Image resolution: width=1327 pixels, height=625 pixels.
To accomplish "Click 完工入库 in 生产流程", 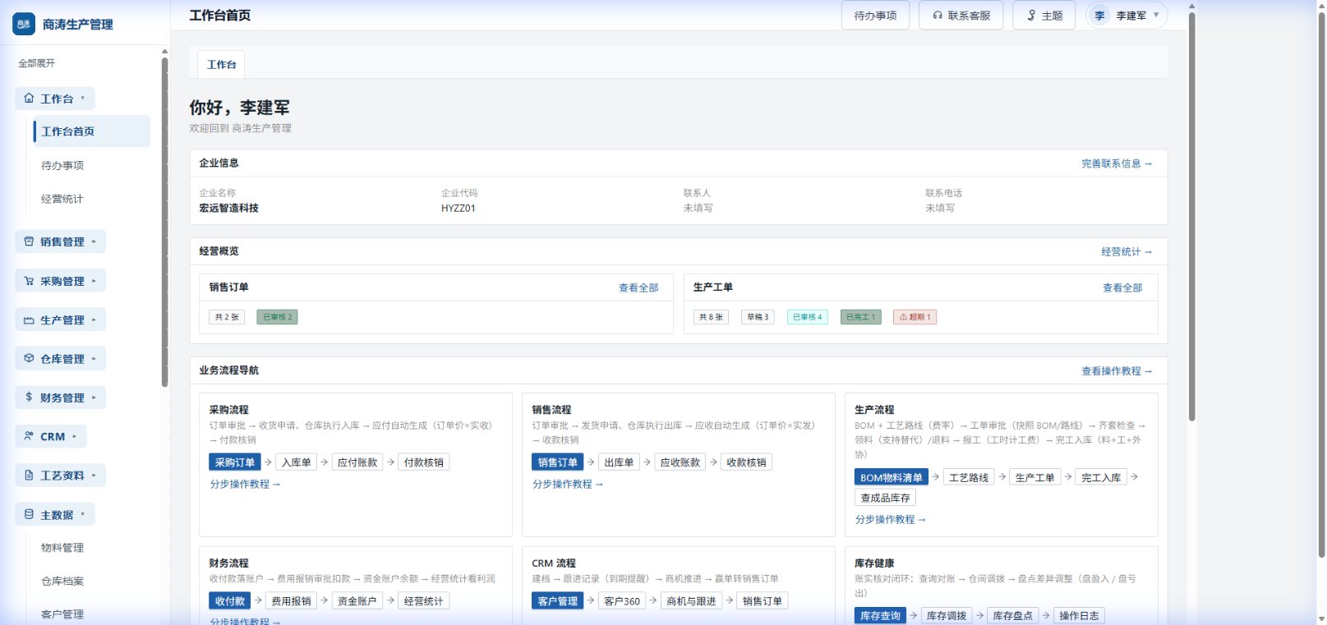I will tap(1101, 477).
